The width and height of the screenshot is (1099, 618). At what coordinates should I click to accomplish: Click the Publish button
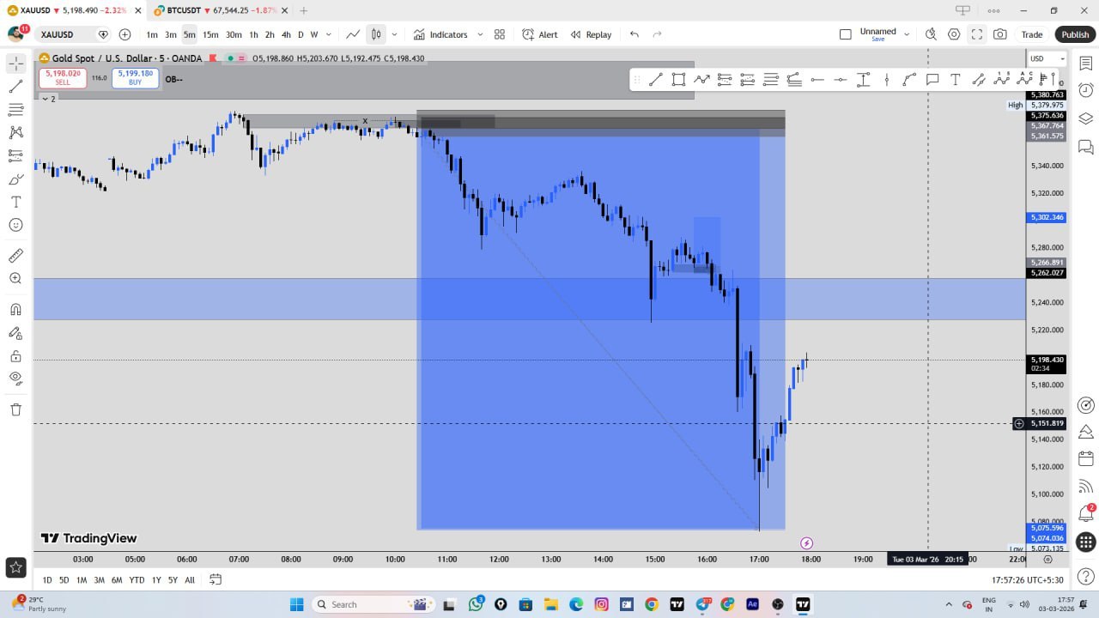pos(1075,34)
